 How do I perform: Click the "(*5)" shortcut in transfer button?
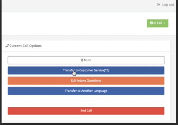click(107, 70)
